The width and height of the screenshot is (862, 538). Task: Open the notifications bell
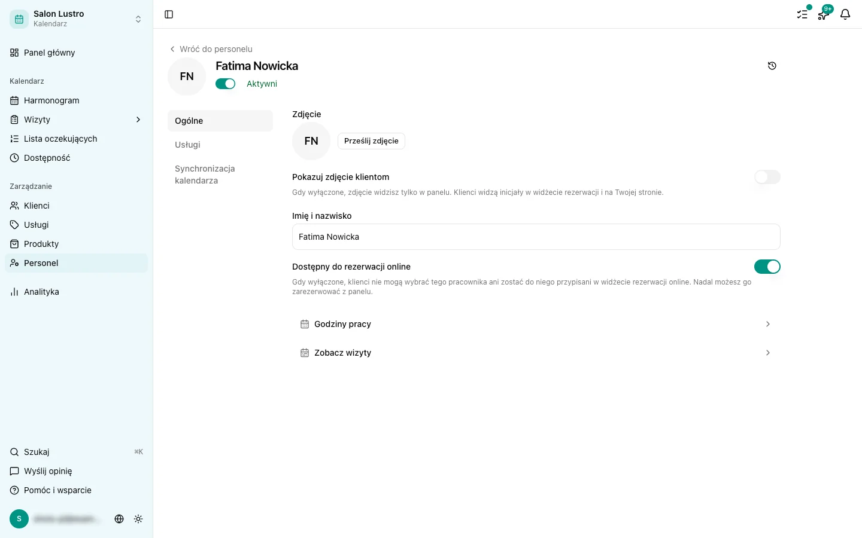coord(845,14)
